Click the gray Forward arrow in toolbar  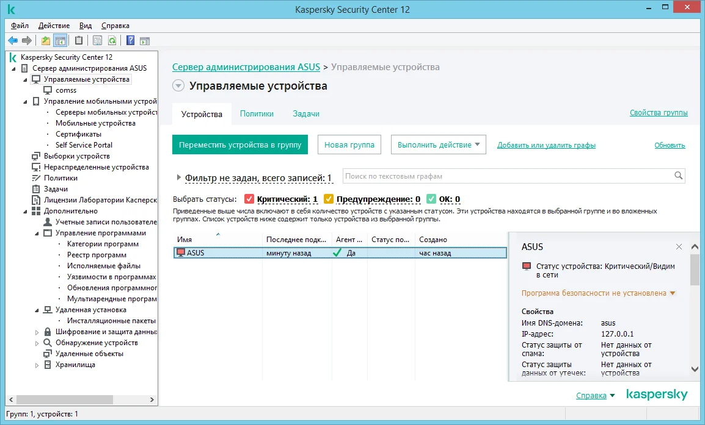point(27,41)
